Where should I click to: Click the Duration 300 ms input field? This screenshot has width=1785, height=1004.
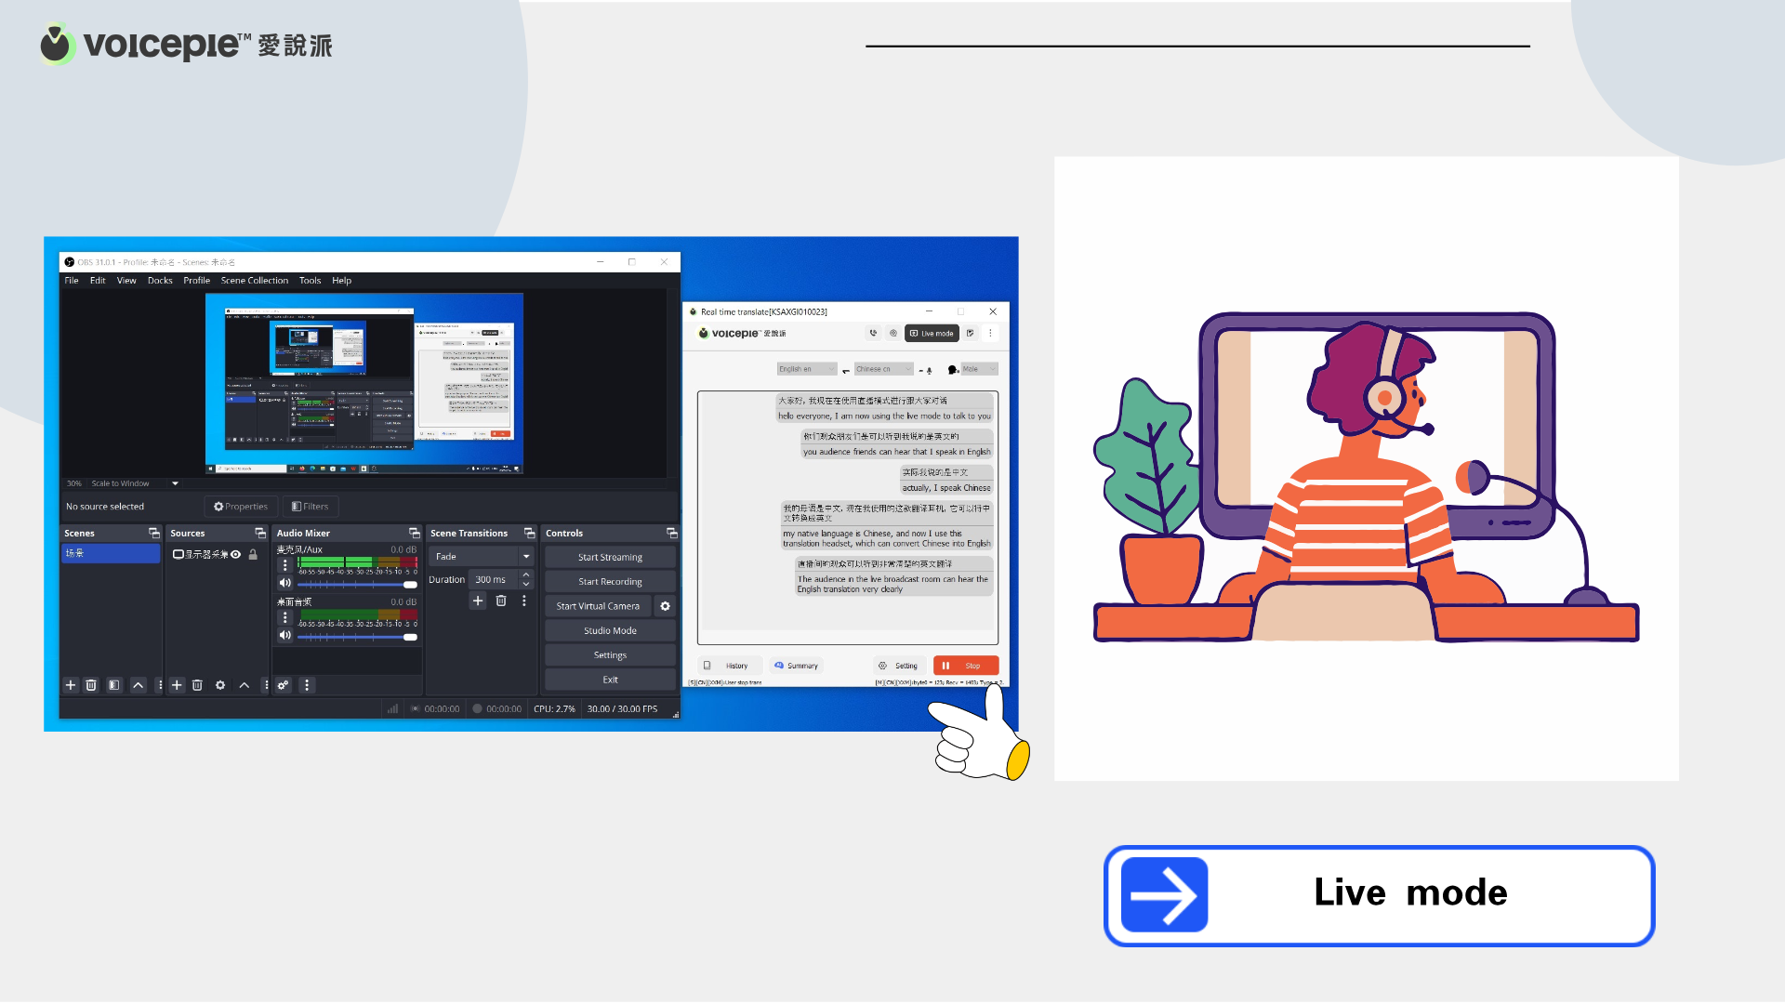click(x=491, y=579)
